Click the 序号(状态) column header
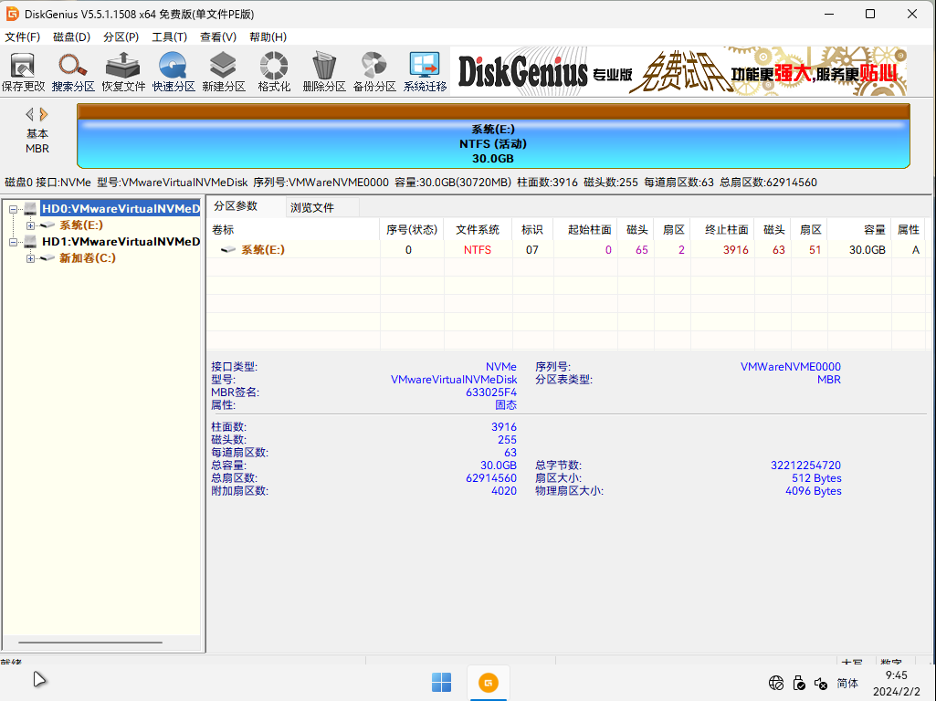The image size is (936, 701). (x=412, y=230)
